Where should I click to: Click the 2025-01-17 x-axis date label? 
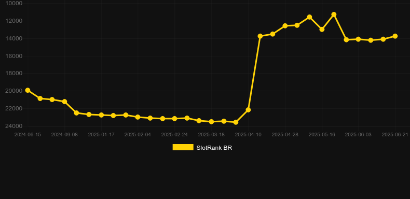point(101,135)
